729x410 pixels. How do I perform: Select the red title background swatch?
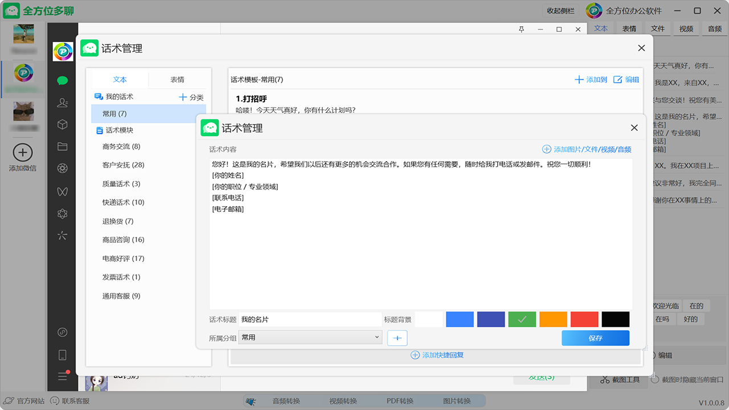(x=584, y=319)
